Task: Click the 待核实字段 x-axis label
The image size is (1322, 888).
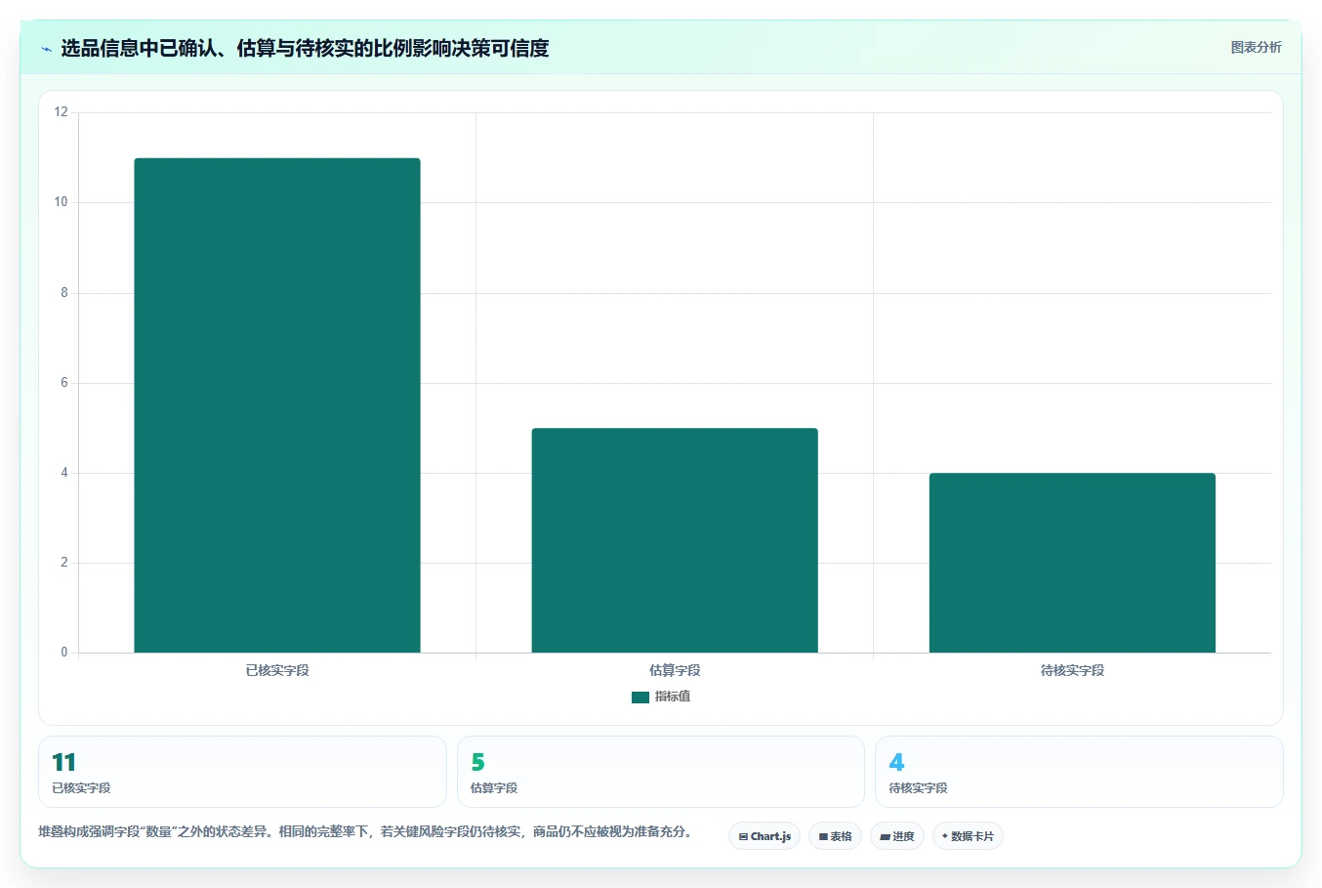Action: pyautogui.click(x=1072, y=670)
